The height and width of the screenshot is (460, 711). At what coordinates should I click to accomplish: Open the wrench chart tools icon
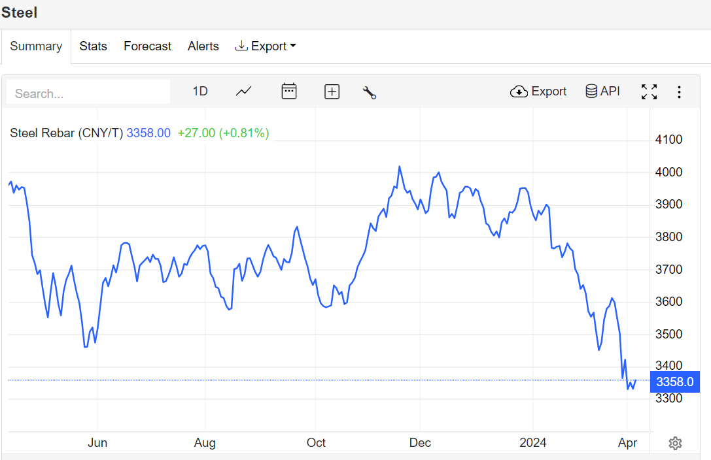pos(370,92)
